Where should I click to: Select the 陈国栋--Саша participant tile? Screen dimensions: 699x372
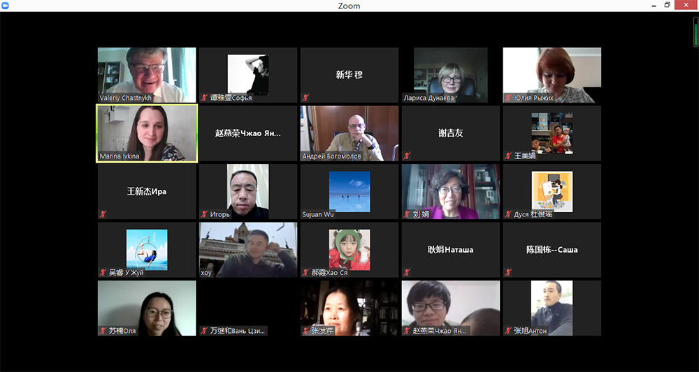pyautogui.click(x=552, y=249)
